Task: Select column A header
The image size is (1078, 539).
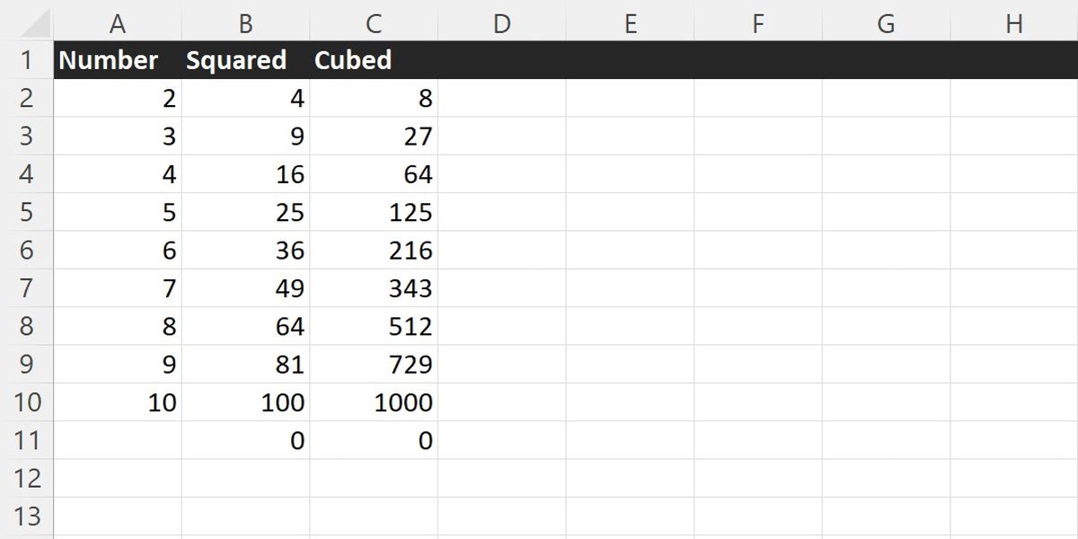Action: coord(117,23)
